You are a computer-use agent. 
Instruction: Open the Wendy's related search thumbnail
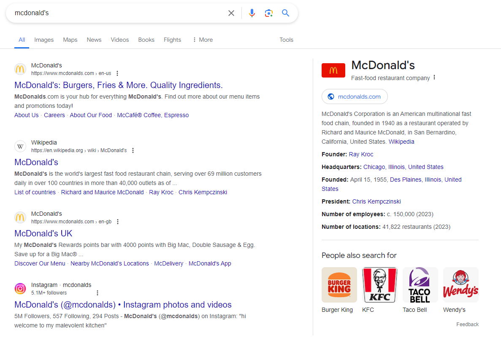pos(461,284)
